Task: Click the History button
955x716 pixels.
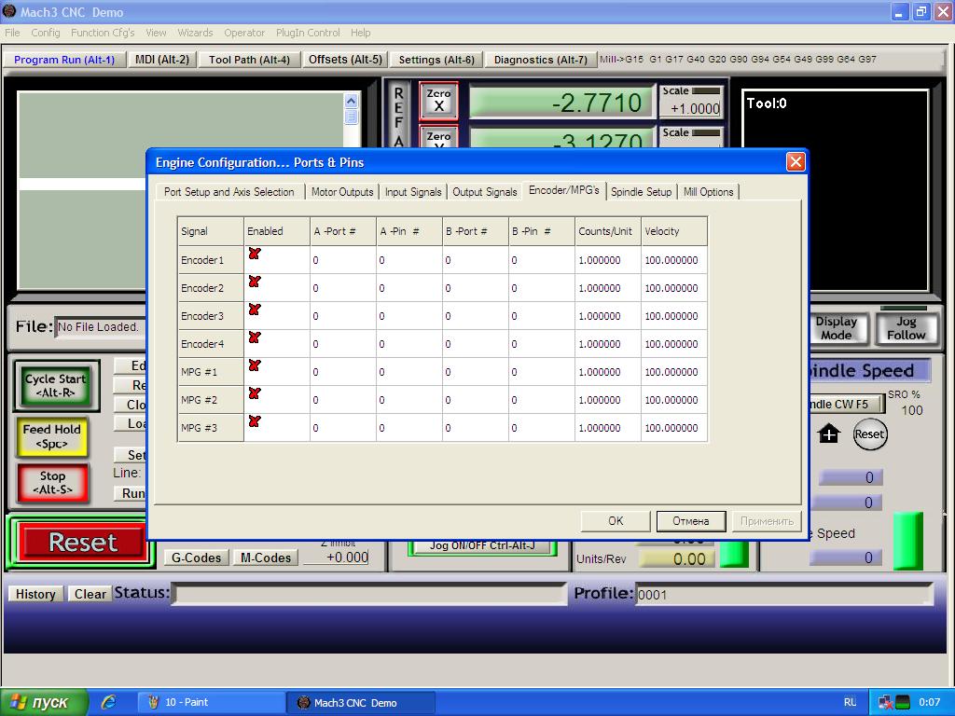Action: click(35, 594)
